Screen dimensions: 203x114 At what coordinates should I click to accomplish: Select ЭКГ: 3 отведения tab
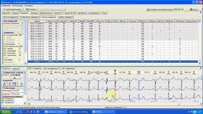click(35, 68)
